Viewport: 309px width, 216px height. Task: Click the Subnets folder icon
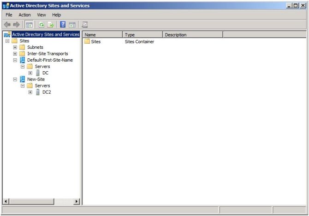pos(22,47)
